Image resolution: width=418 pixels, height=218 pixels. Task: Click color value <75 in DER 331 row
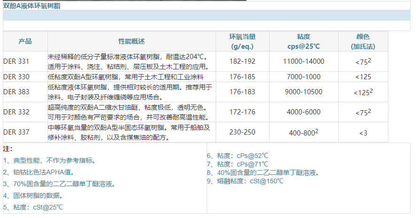point(363,61)
